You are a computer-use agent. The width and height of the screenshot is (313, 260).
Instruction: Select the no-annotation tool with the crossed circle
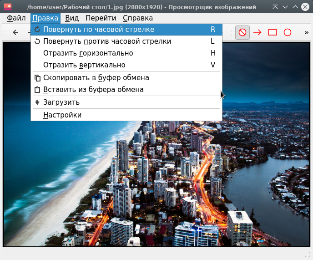tap(242, 32)
